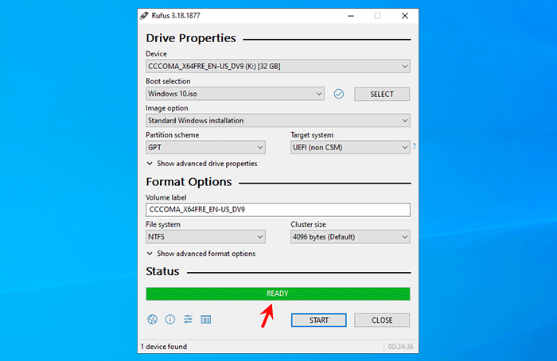The width and height of the screenshot is (557, 361).
Task: Minimize the Rufus window
Action: [351, 16]
